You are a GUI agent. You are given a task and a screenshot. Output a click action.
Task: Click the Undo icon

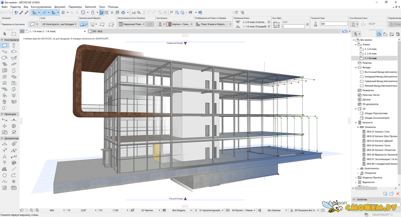[x=4, y=13]
